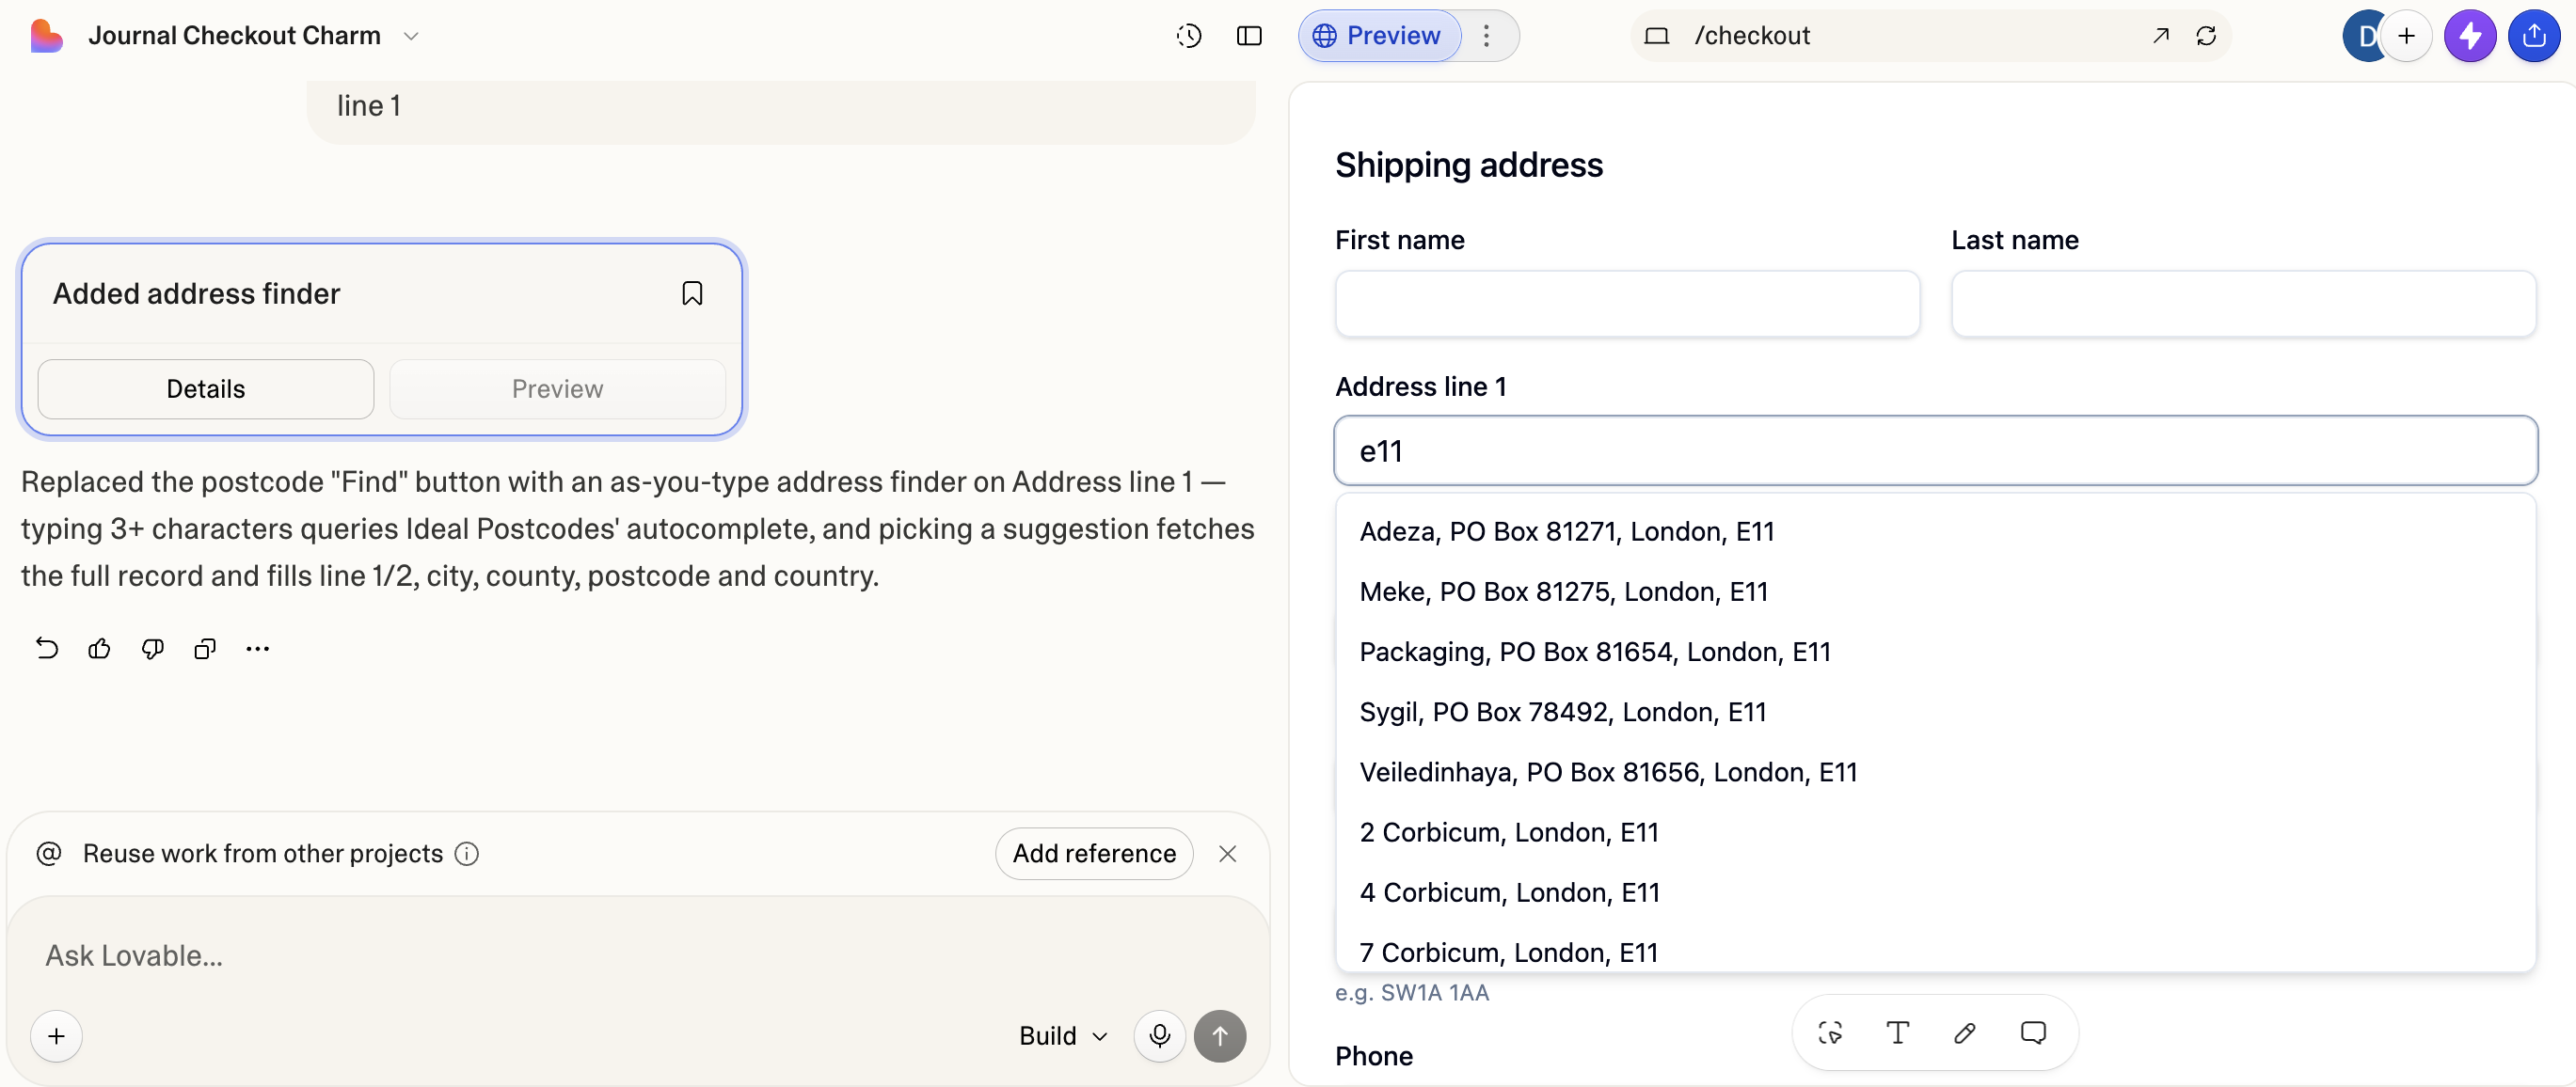2576x1087 pixels.
Task: Bookmark the Added address finder card
Action: 692,293
